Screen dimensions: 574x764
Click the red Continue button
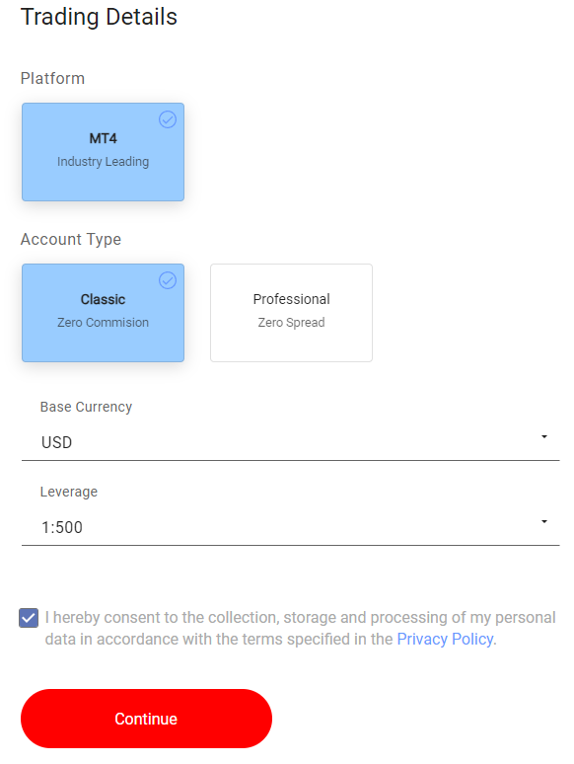(x=146, y=719)
